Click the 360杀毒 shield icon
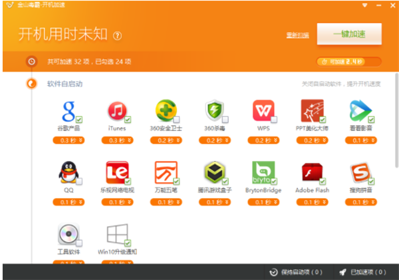The width and height of the screenshot is (399, 280). tap(215, 110)
